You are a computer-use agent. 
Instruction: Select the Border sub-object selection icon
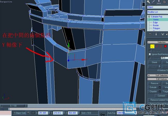[161, 46]
